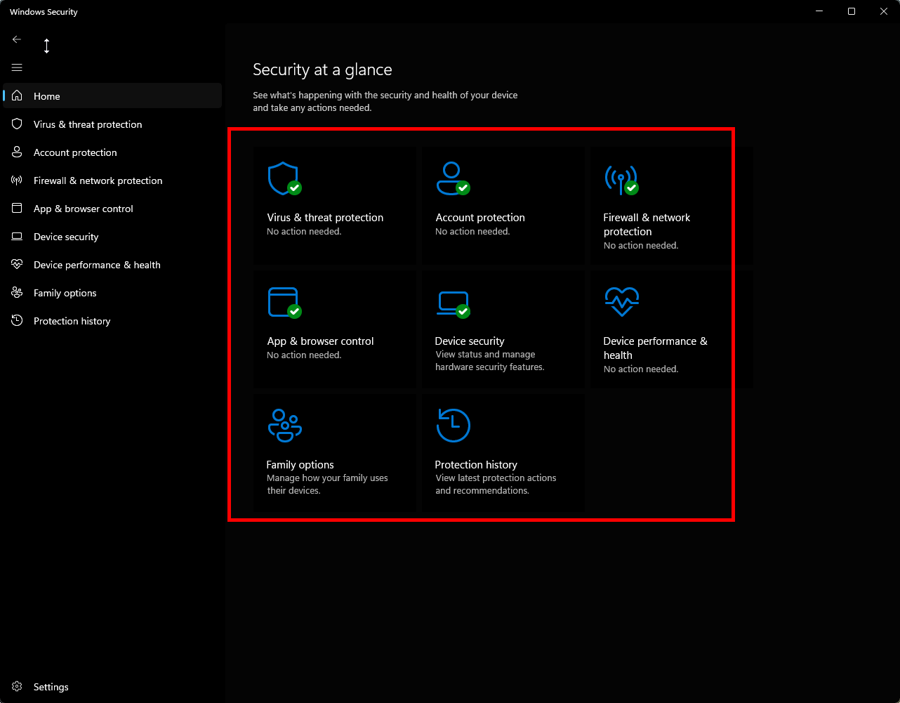Go back using the back arrow

17,39
